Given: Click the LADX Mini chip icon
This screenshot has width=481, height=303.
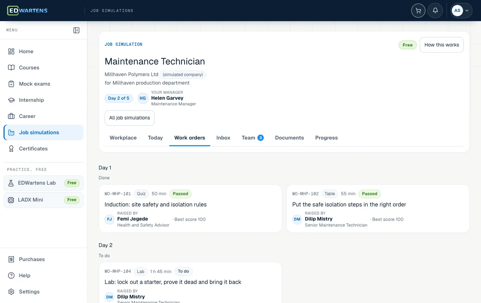Looking at the screenshot, I should (x=11, y=200).
